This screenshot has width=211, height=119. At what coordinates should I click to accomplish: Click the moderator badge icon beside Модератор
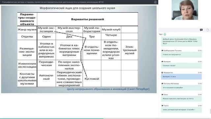point(162,73)
